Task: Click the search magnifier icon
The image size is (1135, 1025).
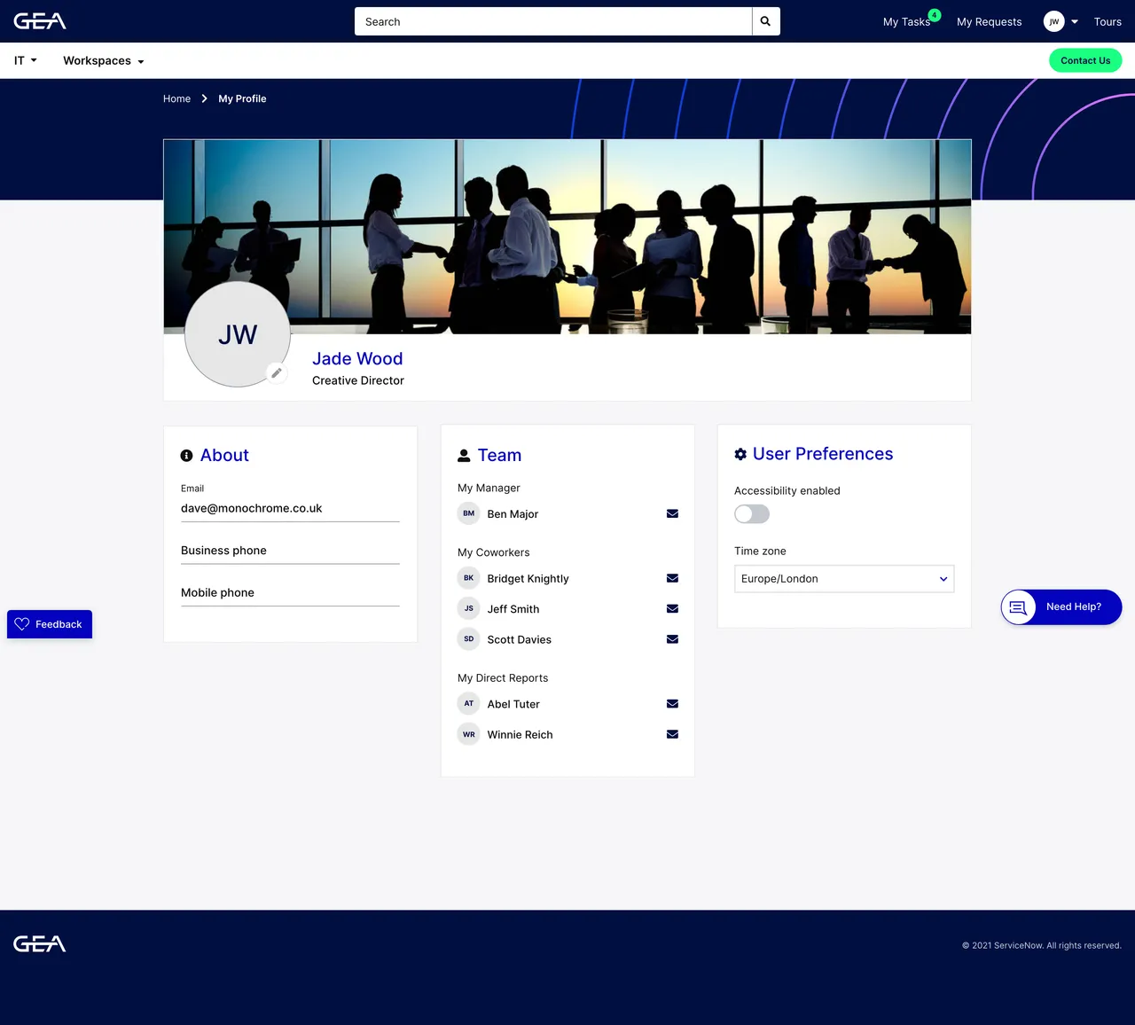Action: pos(764,21)
